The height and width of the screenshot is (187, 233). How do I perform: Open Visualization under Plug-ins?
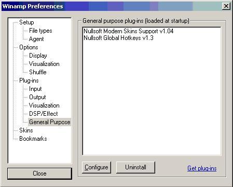44,105
